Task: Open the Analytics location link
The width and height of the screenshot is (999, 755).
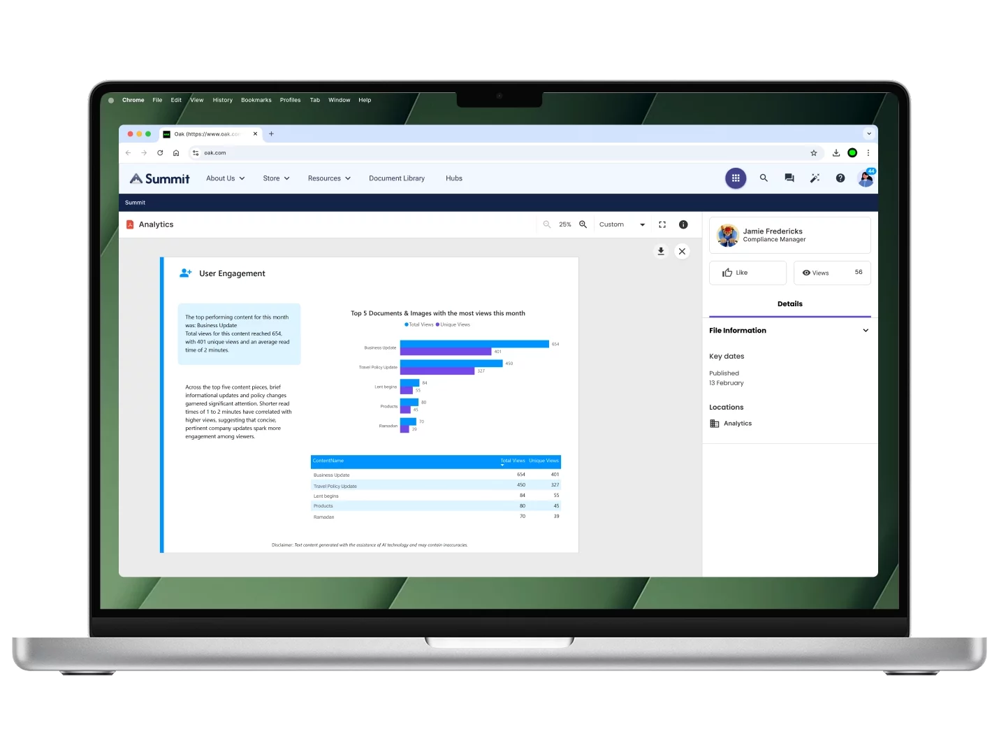Action: pos(737,424)
